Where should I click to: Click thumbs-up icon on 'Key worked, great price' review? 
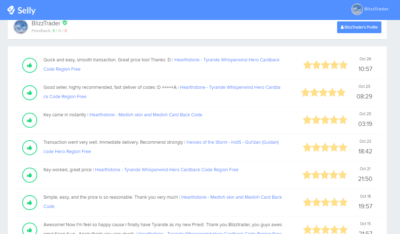click(30, 175)
